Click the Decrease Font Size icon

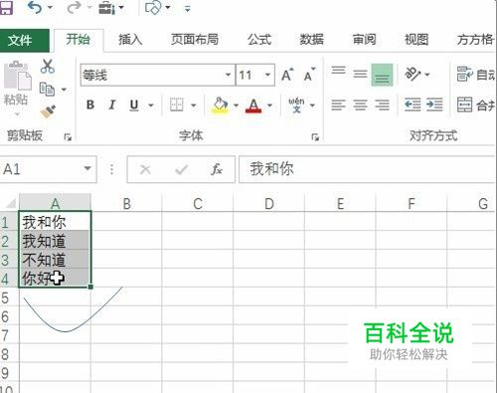[x=309, y=75]
